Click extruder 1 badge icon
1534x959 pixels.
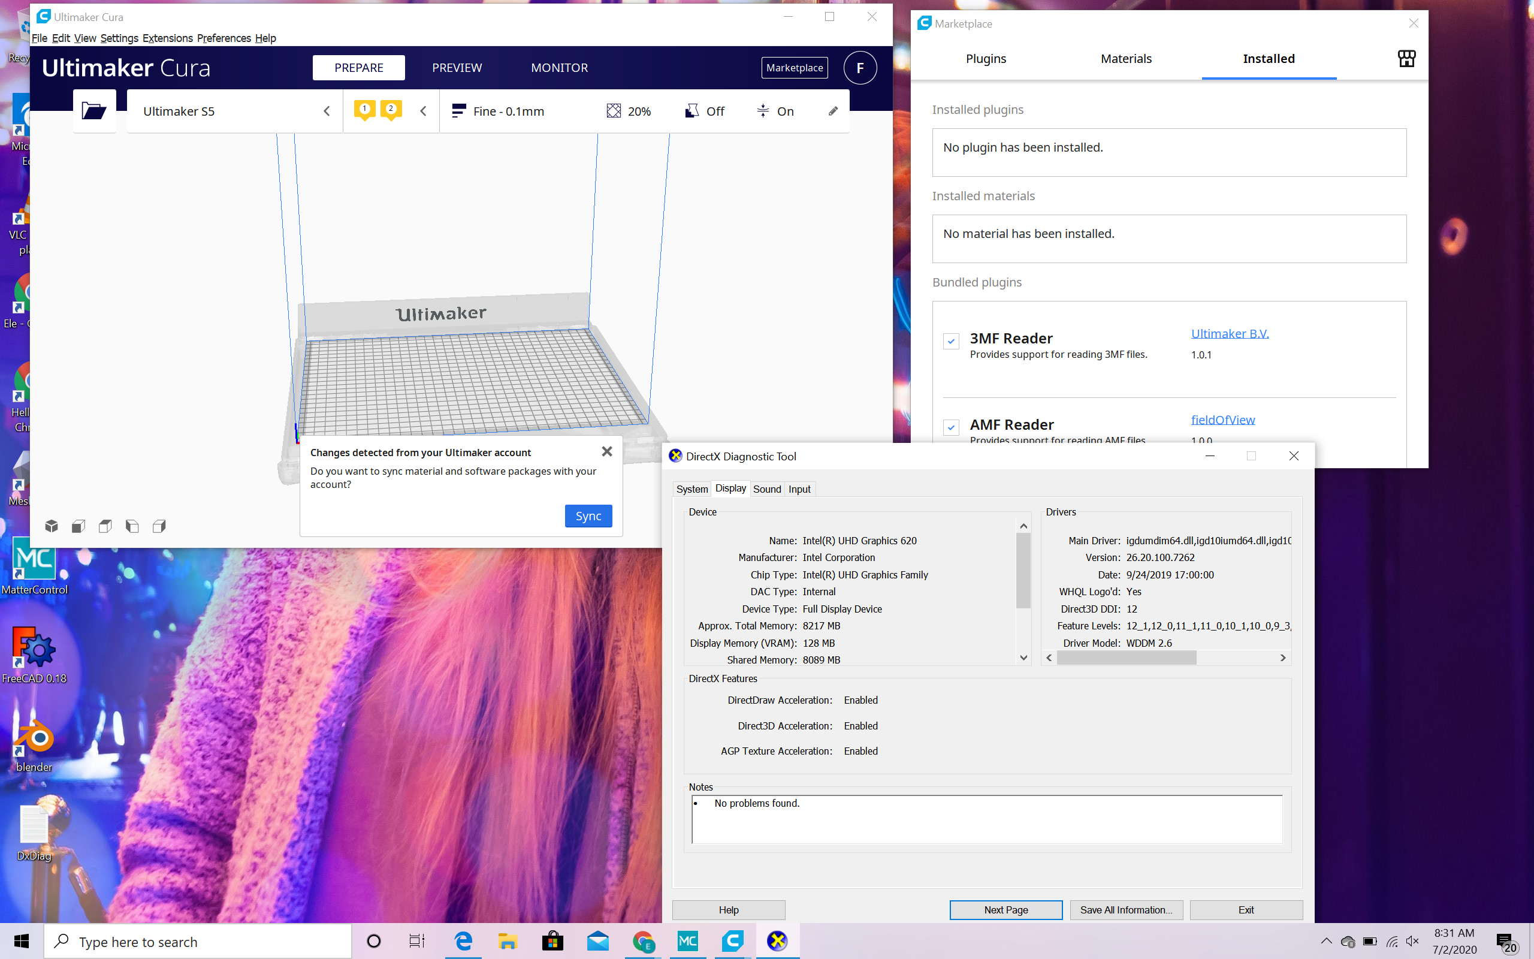coord(364,110)
